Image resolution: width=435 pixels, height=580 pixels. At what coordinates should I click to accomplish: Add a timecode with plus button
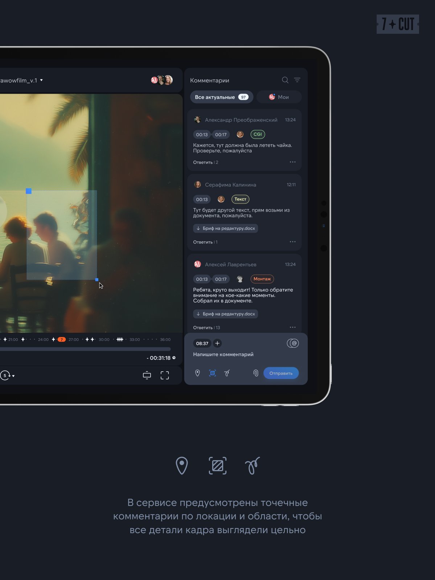click(217, 343)
